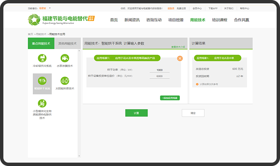Switch to the 重点用能技术 tab
The image size is (280, 166).
coord(41,43)
